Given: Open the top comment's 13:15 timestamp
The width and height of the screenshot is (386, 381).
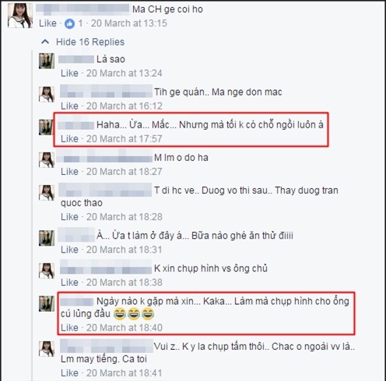Looking at the screenshot, I should pos(129,23).
